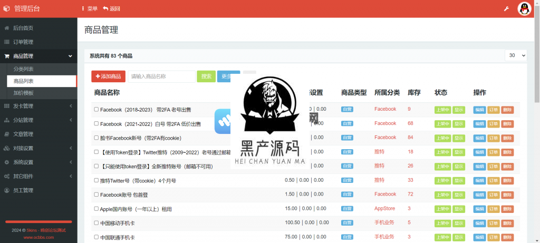Click the book icon beside 文章管理
The image size is (540, 243).
(6, 134)
